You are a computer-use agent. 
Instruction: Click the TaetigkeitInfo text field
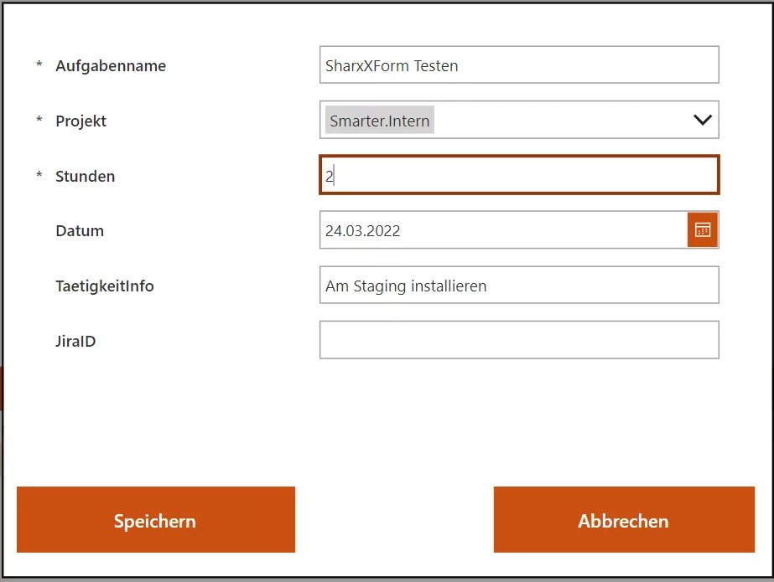[518, 285]
